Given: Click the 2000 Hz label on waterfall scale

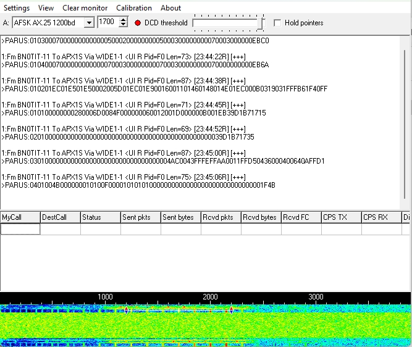Looking at the screenshot, I should click(210, 297).
